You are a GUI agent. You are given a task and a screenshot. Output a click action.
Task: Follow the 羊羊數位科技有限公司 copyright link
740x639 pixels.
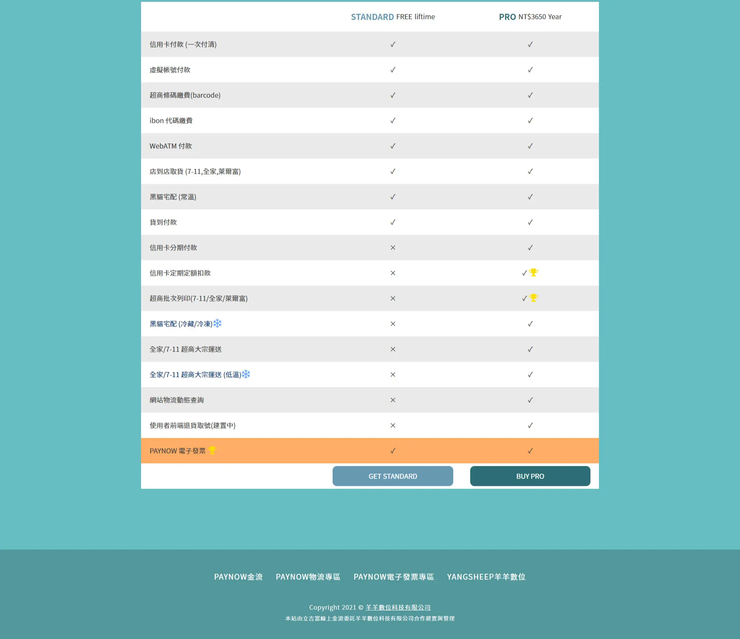398,607
